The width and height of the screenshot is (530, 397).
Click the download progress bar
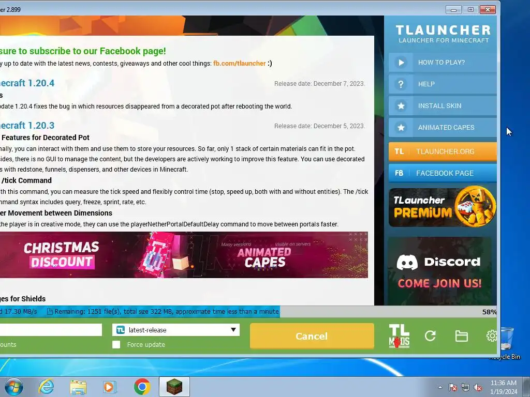click(248, 312)
